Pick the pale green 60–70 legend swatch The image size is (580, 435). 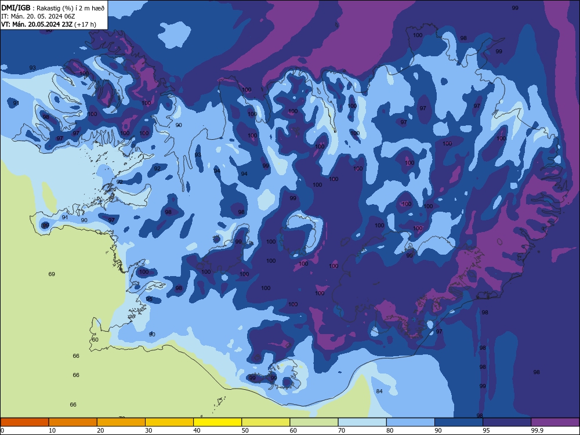[x=314, y=422]
